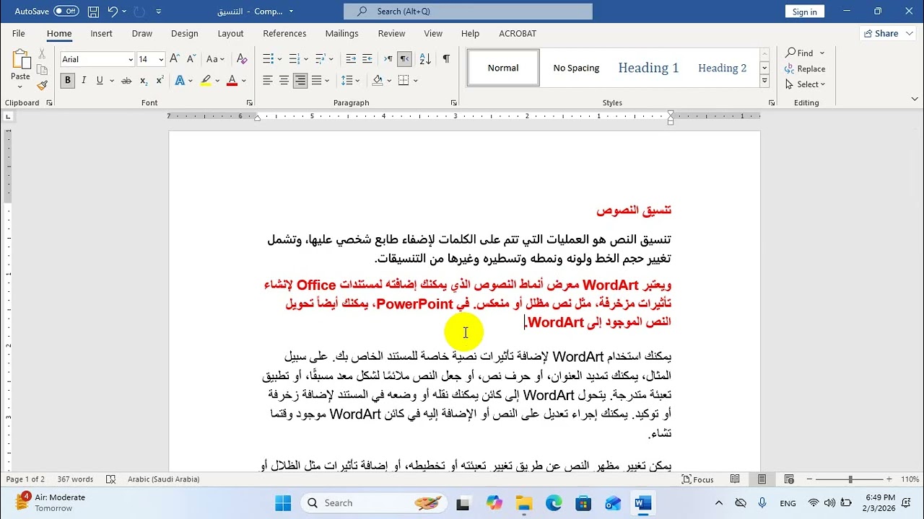Open Change Case Aa dropdown
The height and width of the screenshot is (519, 924).
point(216,59)
